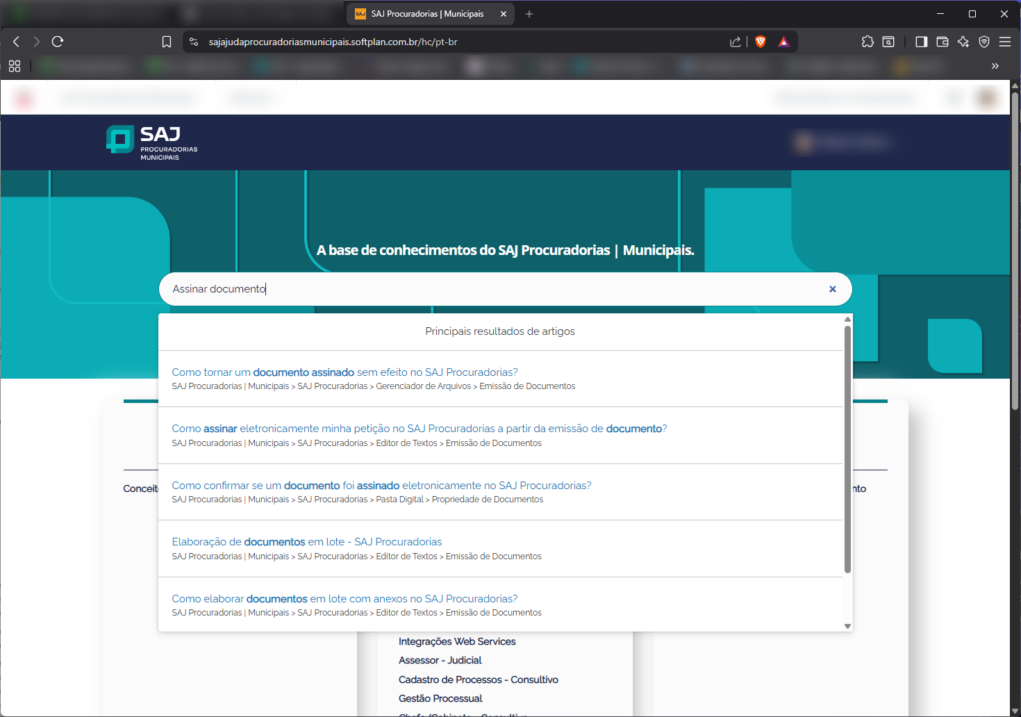Screen dimensions: 1021x717
Task: Reload the current page
Action: [58, 42]
